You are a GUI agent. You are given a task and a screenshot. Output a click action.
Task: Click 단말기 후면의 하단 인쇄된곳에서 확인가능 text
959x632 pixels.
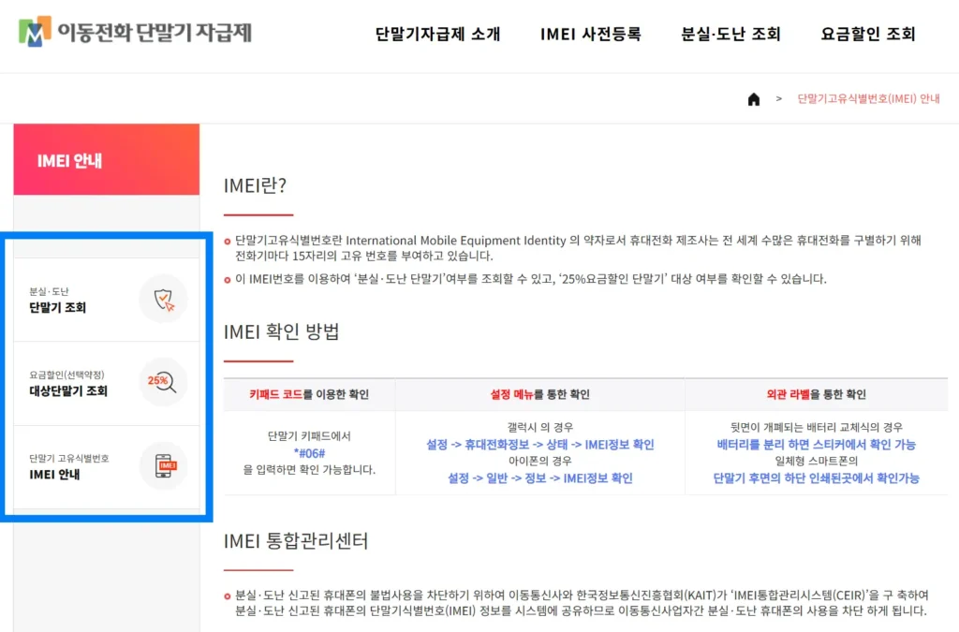pyautogui.click(x=816, y=478)
